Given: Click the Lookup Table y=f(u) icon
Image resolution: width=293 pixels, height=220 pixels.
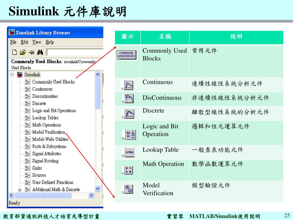Looking at the screenshot, I should coord(129,152).
